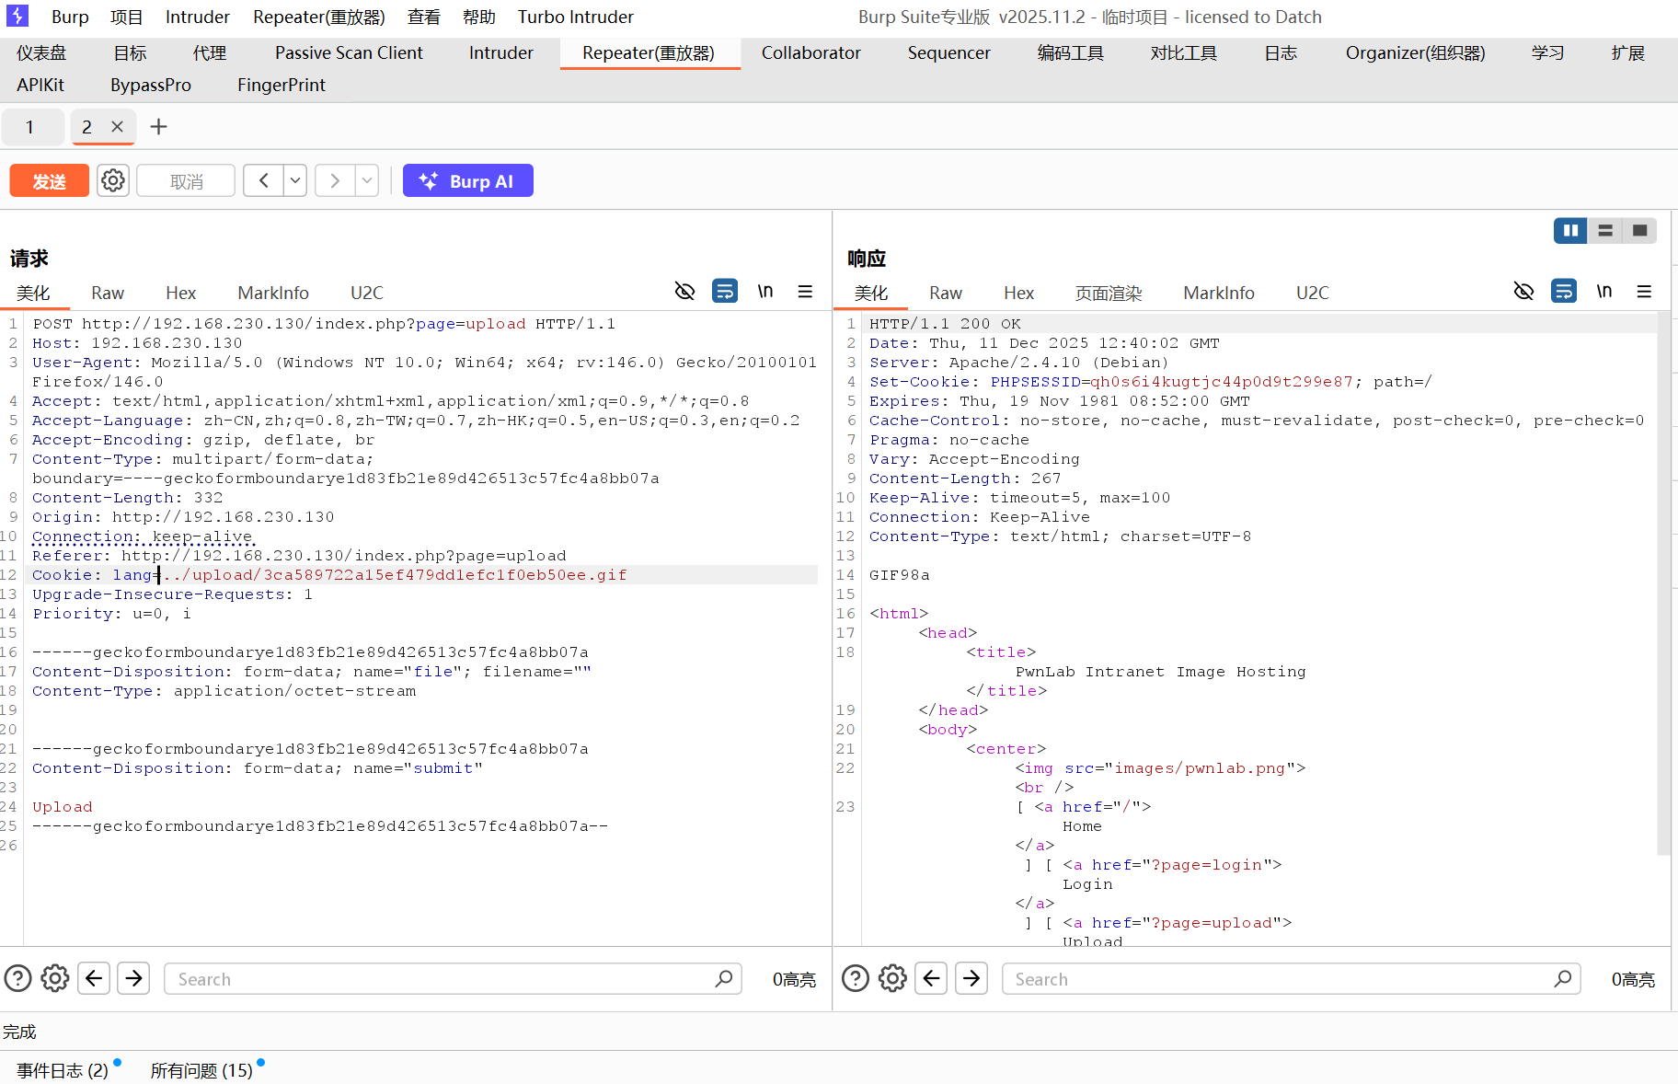Toggle word wrap in response panel
The width and height of the screenshot is (1678, 1084).
[1564, 292]
